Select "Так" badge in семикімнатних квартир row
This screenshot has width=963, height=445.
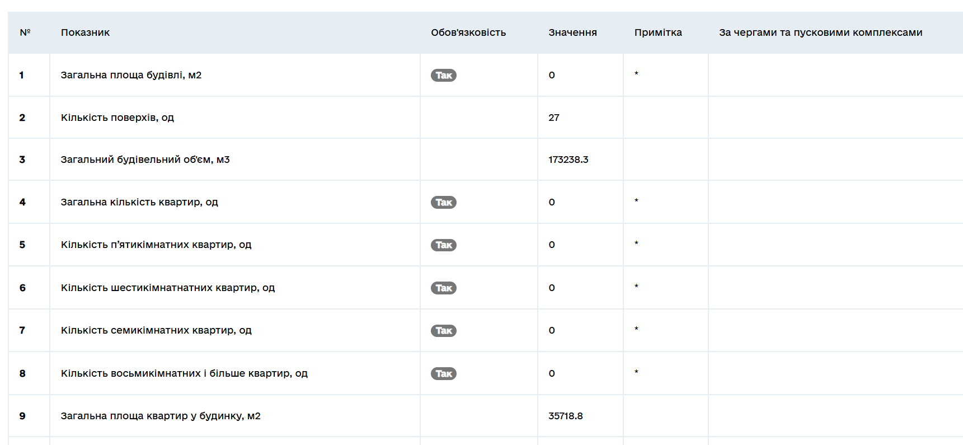coord(443,331)
